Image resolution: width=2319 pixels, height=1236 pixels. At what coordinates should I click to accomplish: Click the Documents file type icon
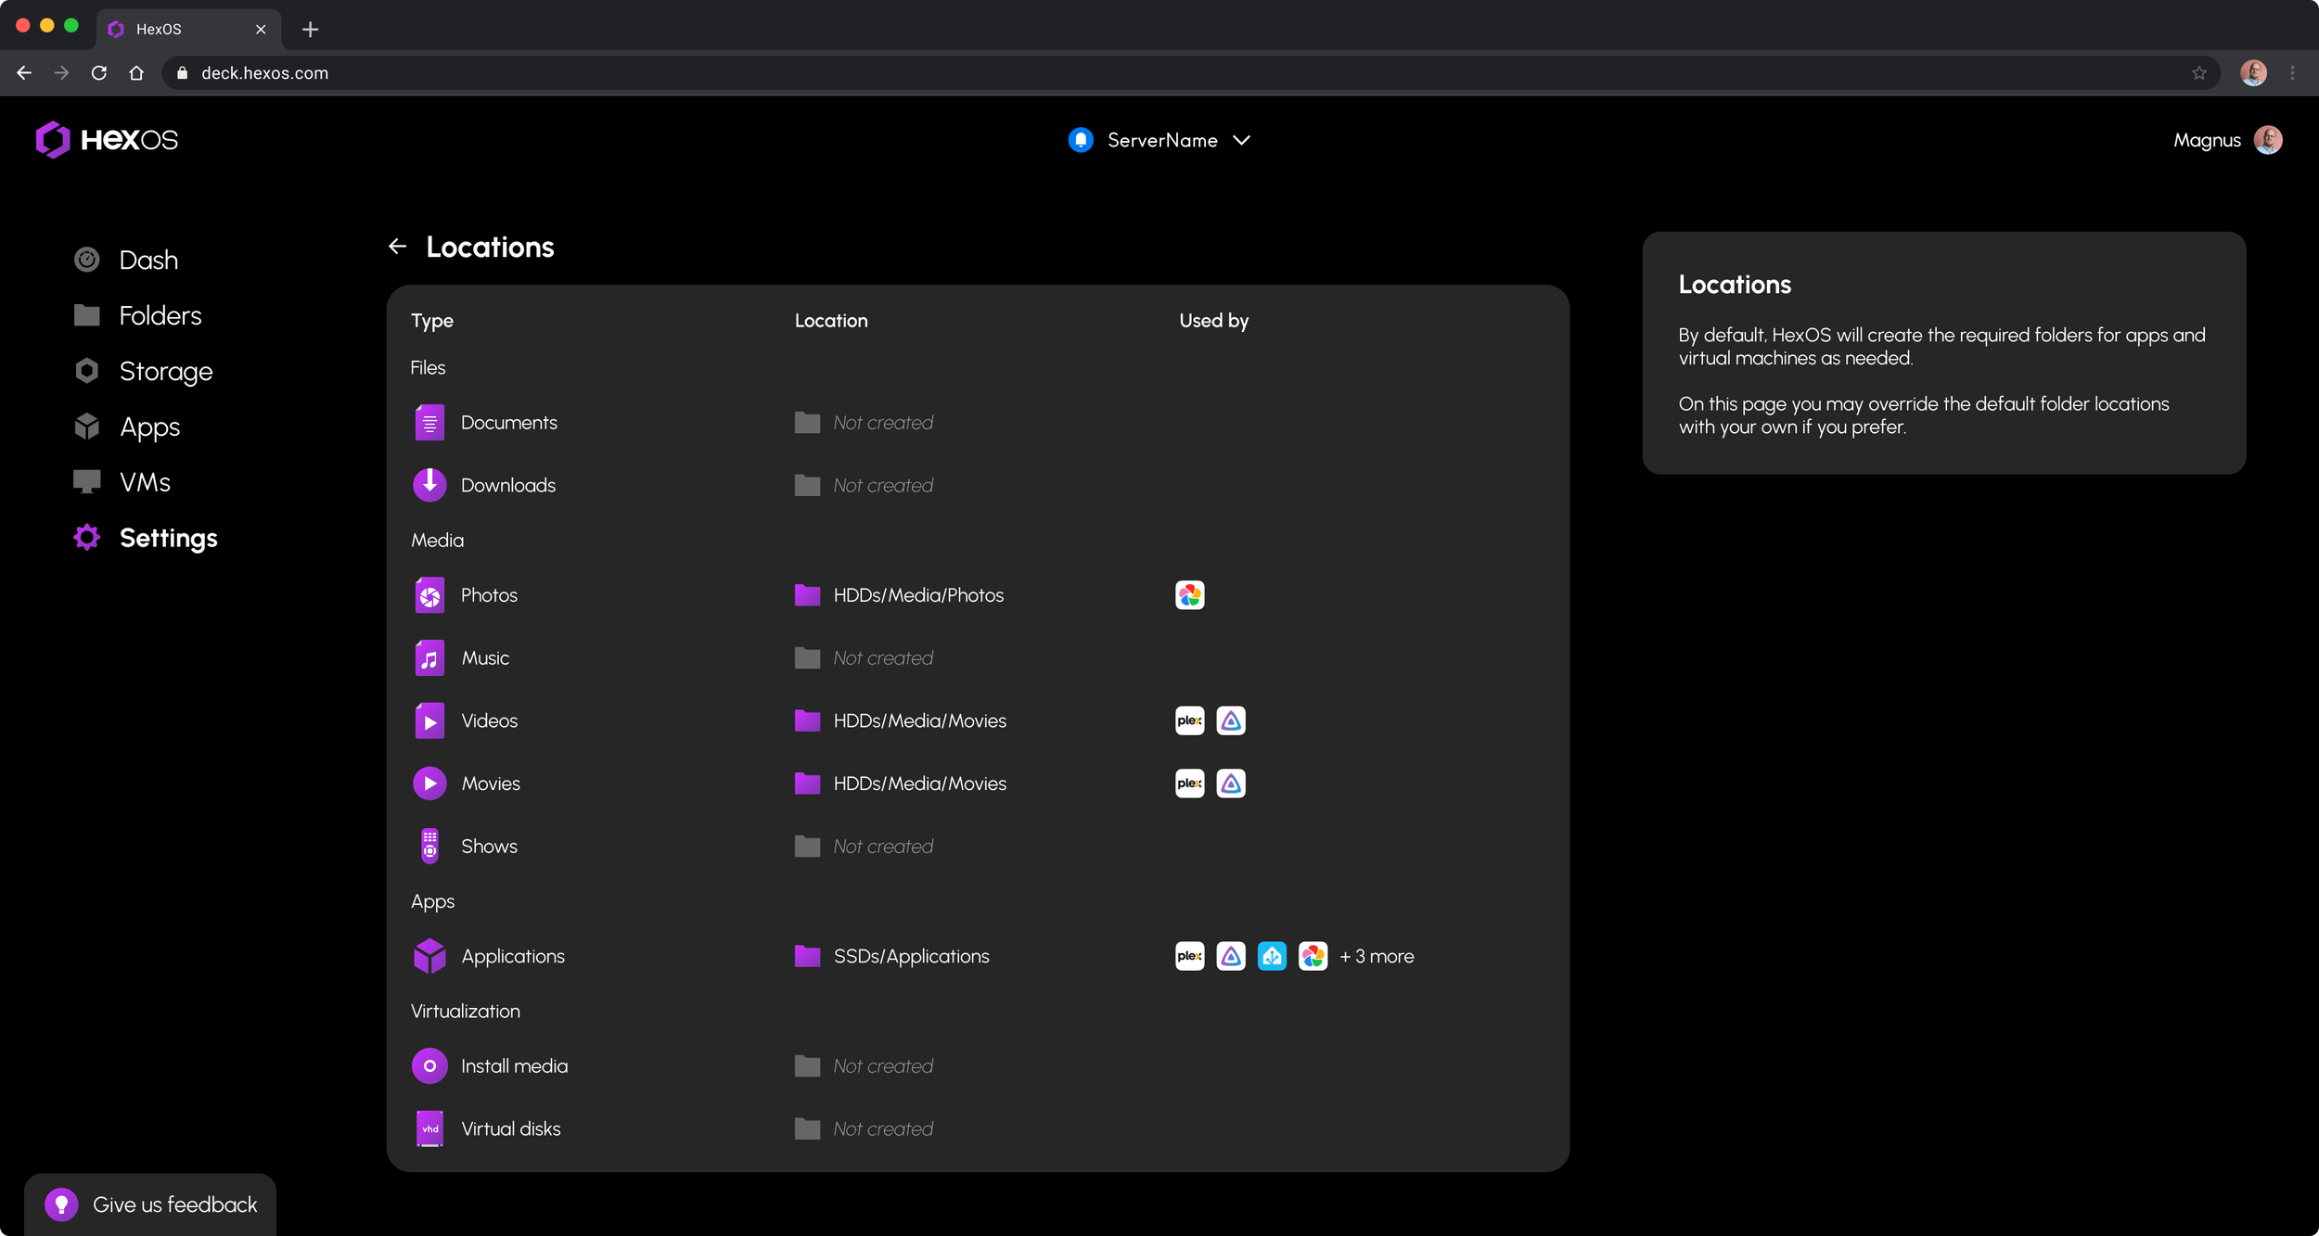click(x=429, y=422)
